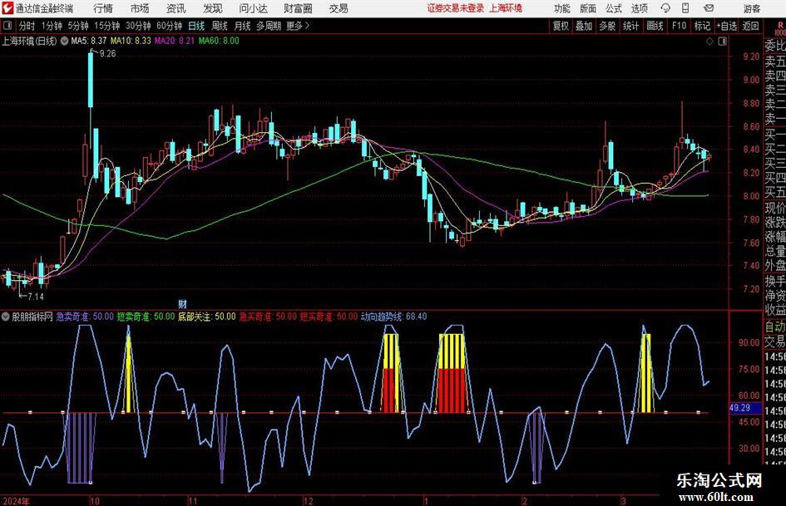Click the 财 marker on the chart

pyautogui.click(x=182, y=304)
